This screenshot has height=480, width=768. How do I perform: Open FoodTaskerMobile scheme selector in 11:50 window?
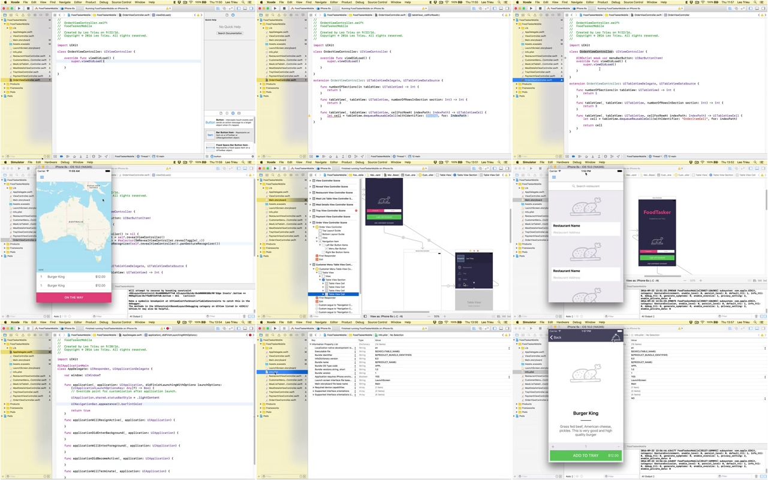tap(47, 8)
